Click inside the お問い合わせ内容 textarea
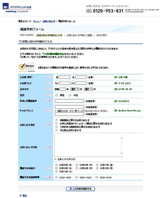This screenshot has height=198, width=163. 87,145
